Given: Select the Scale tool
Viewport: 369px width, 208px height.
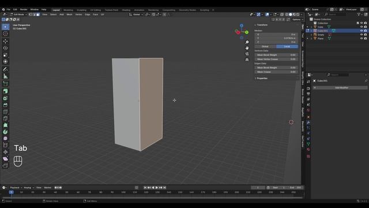Looking at the screenshot, I should pyautogui.click(x=5, y=55).
